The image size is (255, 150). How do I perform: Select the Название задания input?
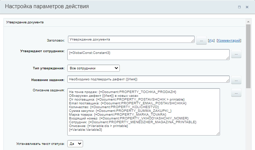[148, 80]
